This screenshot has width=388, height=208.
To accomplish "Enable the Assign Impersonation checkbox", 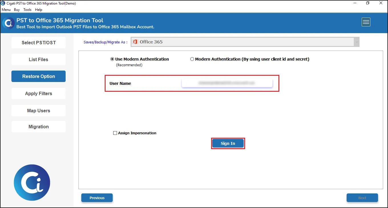I will point(115,133).
